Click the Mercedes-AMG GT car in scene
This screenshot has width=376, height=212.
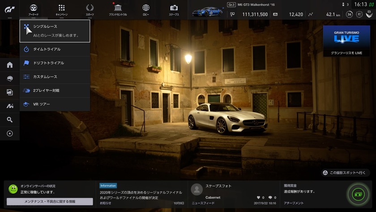pos(227,118)
